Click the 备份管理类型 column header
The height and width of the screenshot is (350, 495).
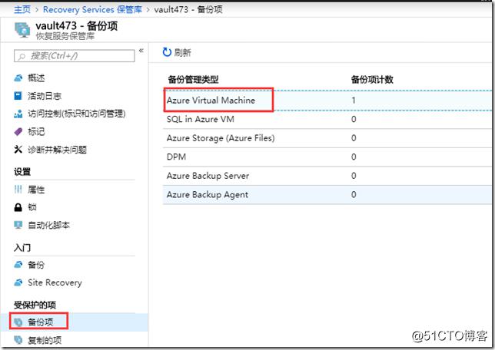point(193,80)
